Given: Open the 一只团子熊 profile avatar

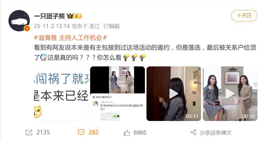Looking at the screenshot, I should [19, 21].
